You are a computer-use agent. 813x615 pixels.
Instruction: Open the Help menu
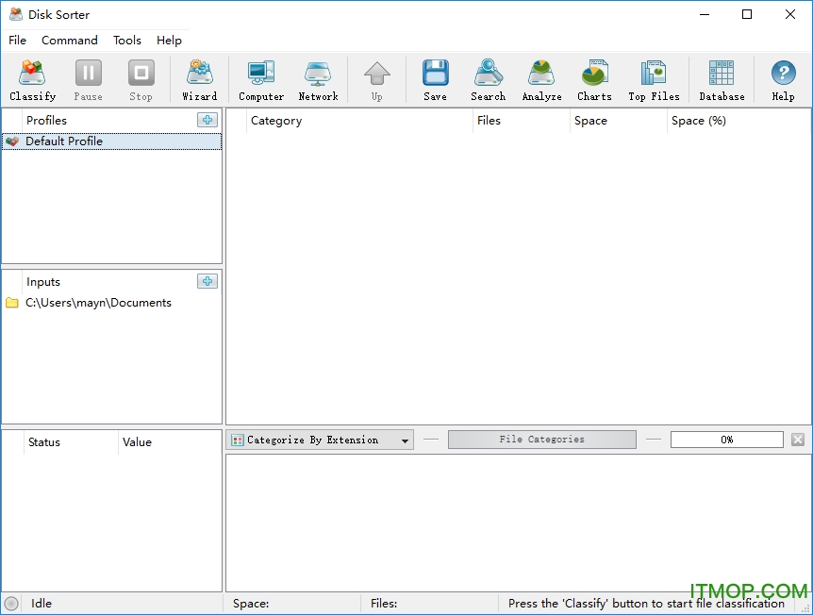click(x=169, y=40)
